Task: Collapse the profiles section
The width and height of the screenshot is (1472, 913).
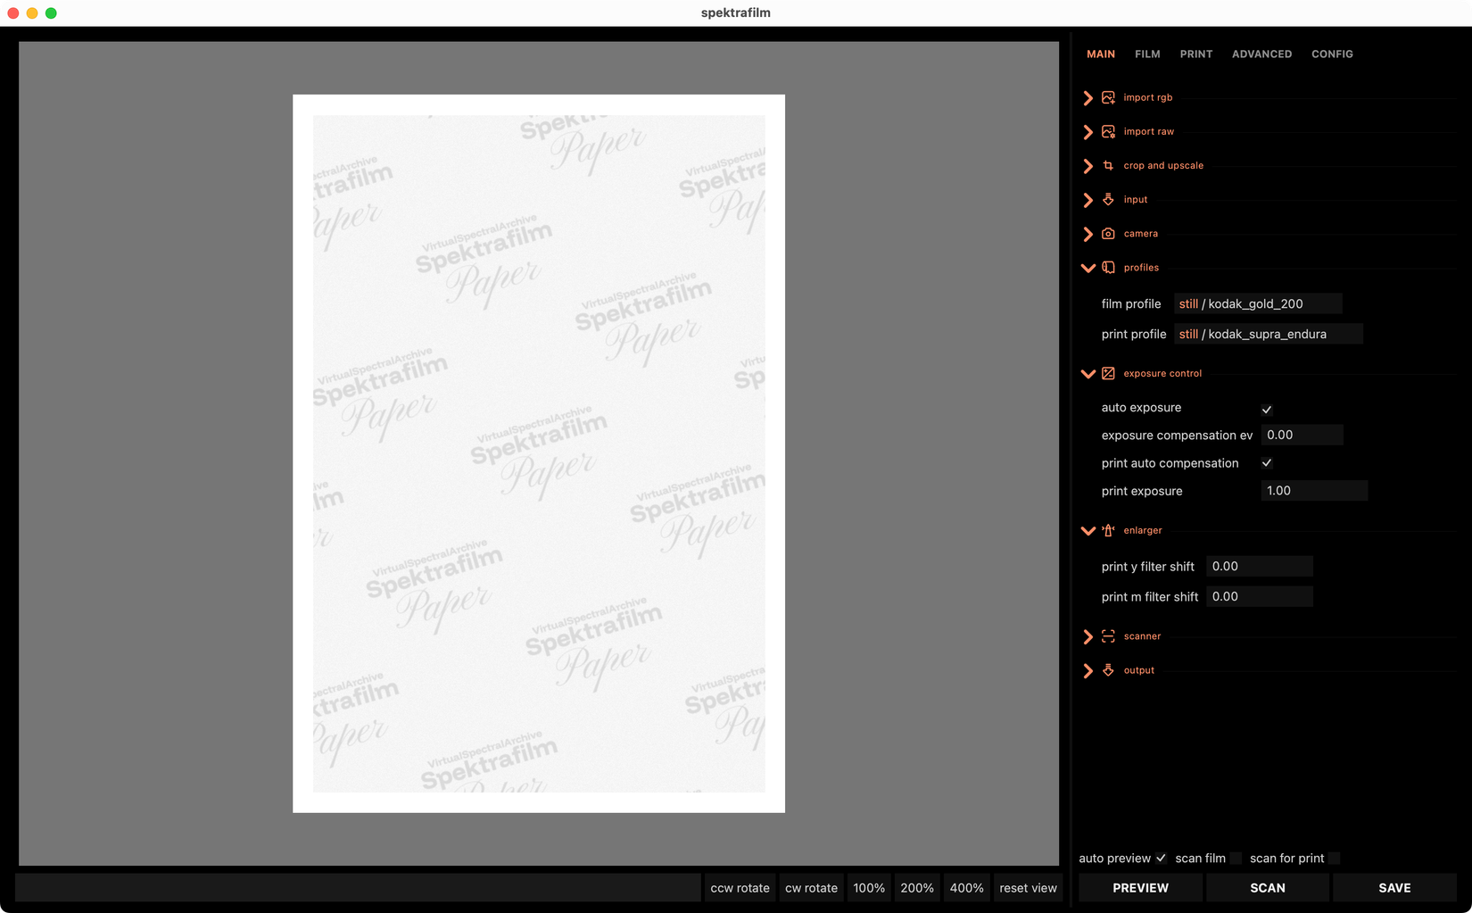Action: pyautogui.click(x=1087, y=268)
